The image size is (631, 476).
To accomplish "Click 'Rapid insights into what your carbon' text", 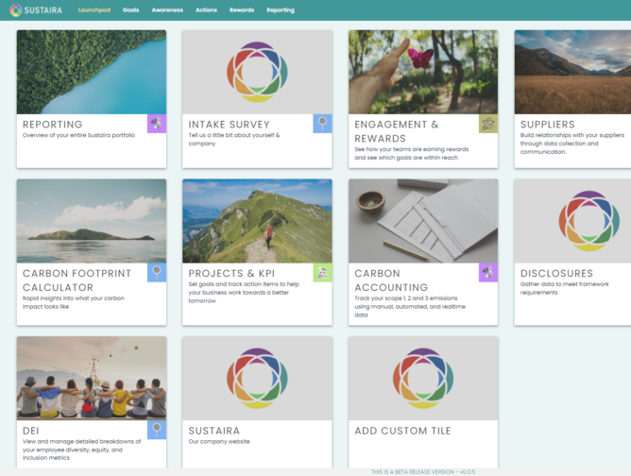I will click(74, 302).
